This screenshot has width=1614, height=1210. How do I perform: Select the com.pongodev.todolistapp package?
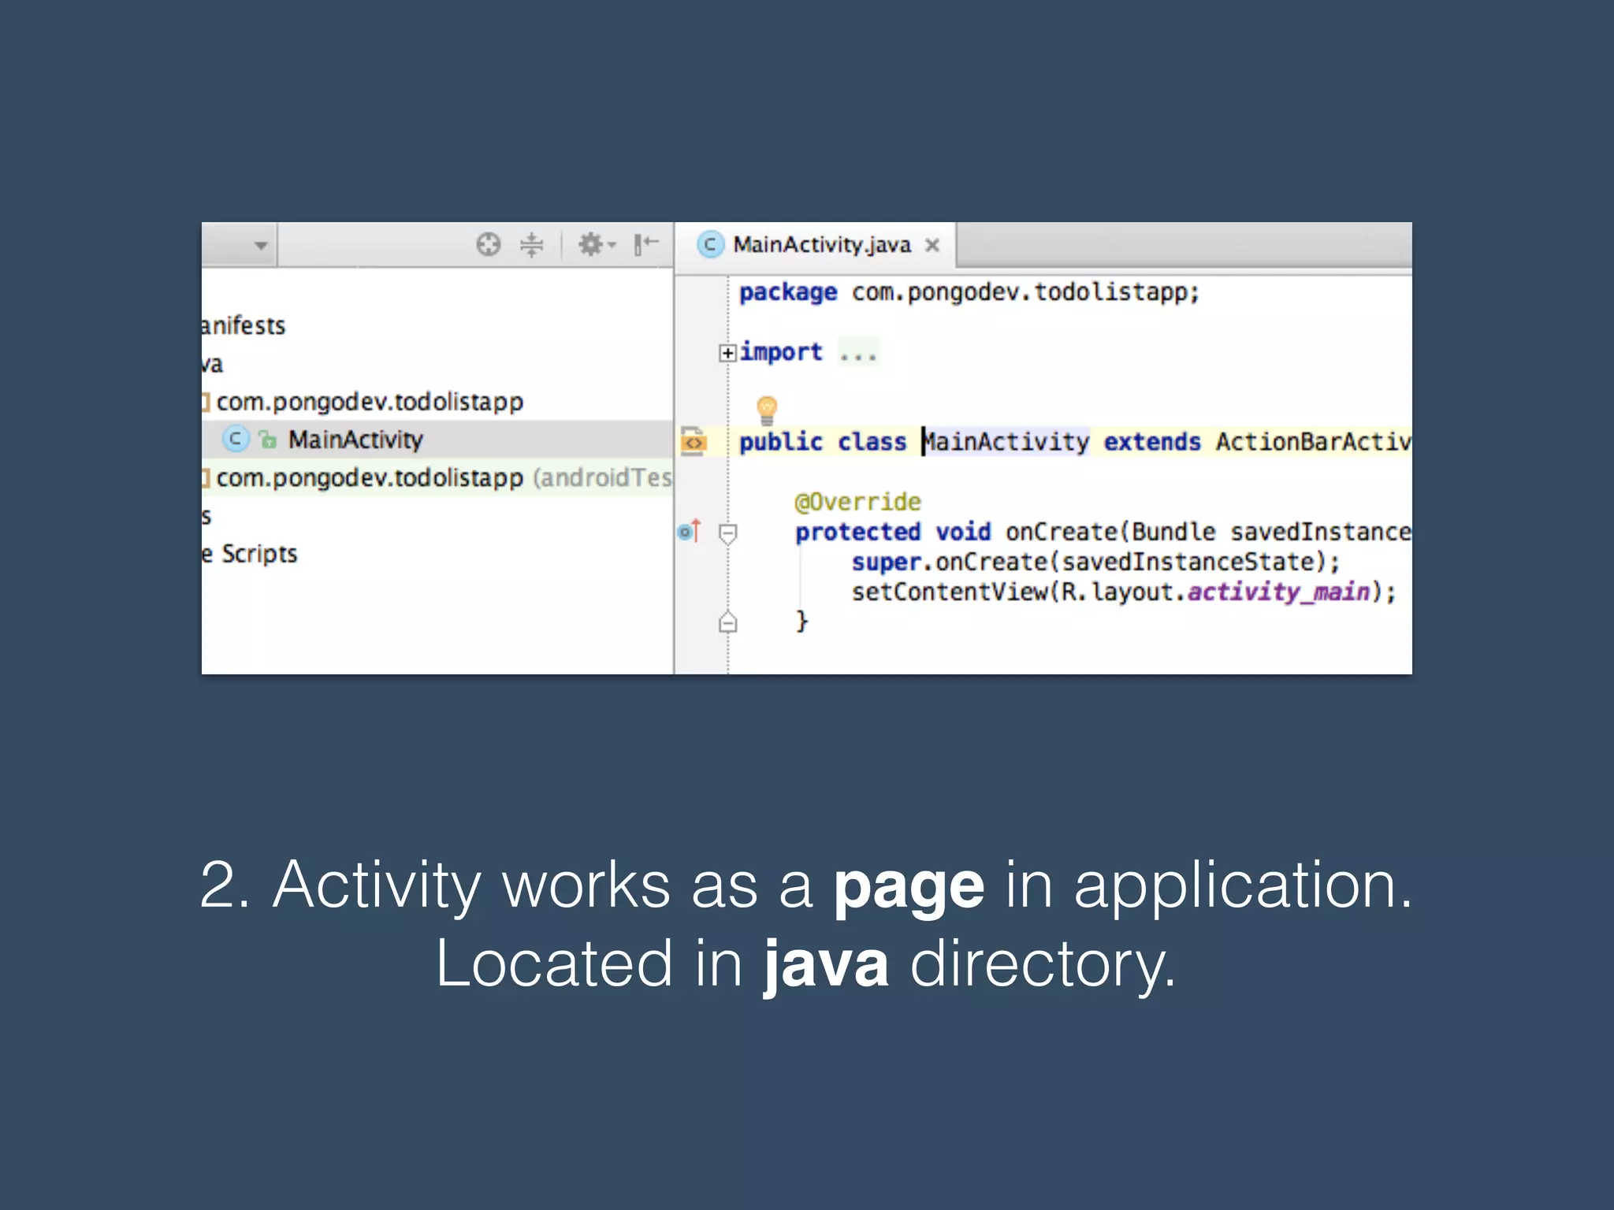(370, 402)
